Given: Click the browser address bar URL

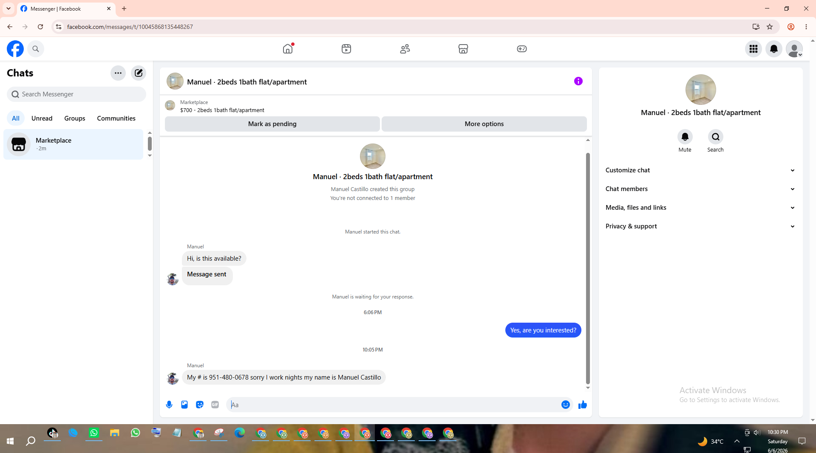Looking at the screenshot, I should point(130,27).
